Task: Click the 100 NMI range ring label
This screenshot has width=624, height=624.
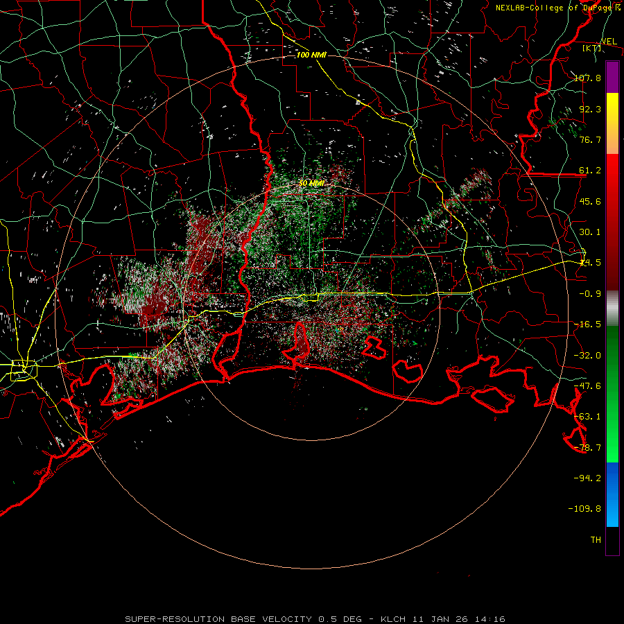Action: (x=311, y=55)
